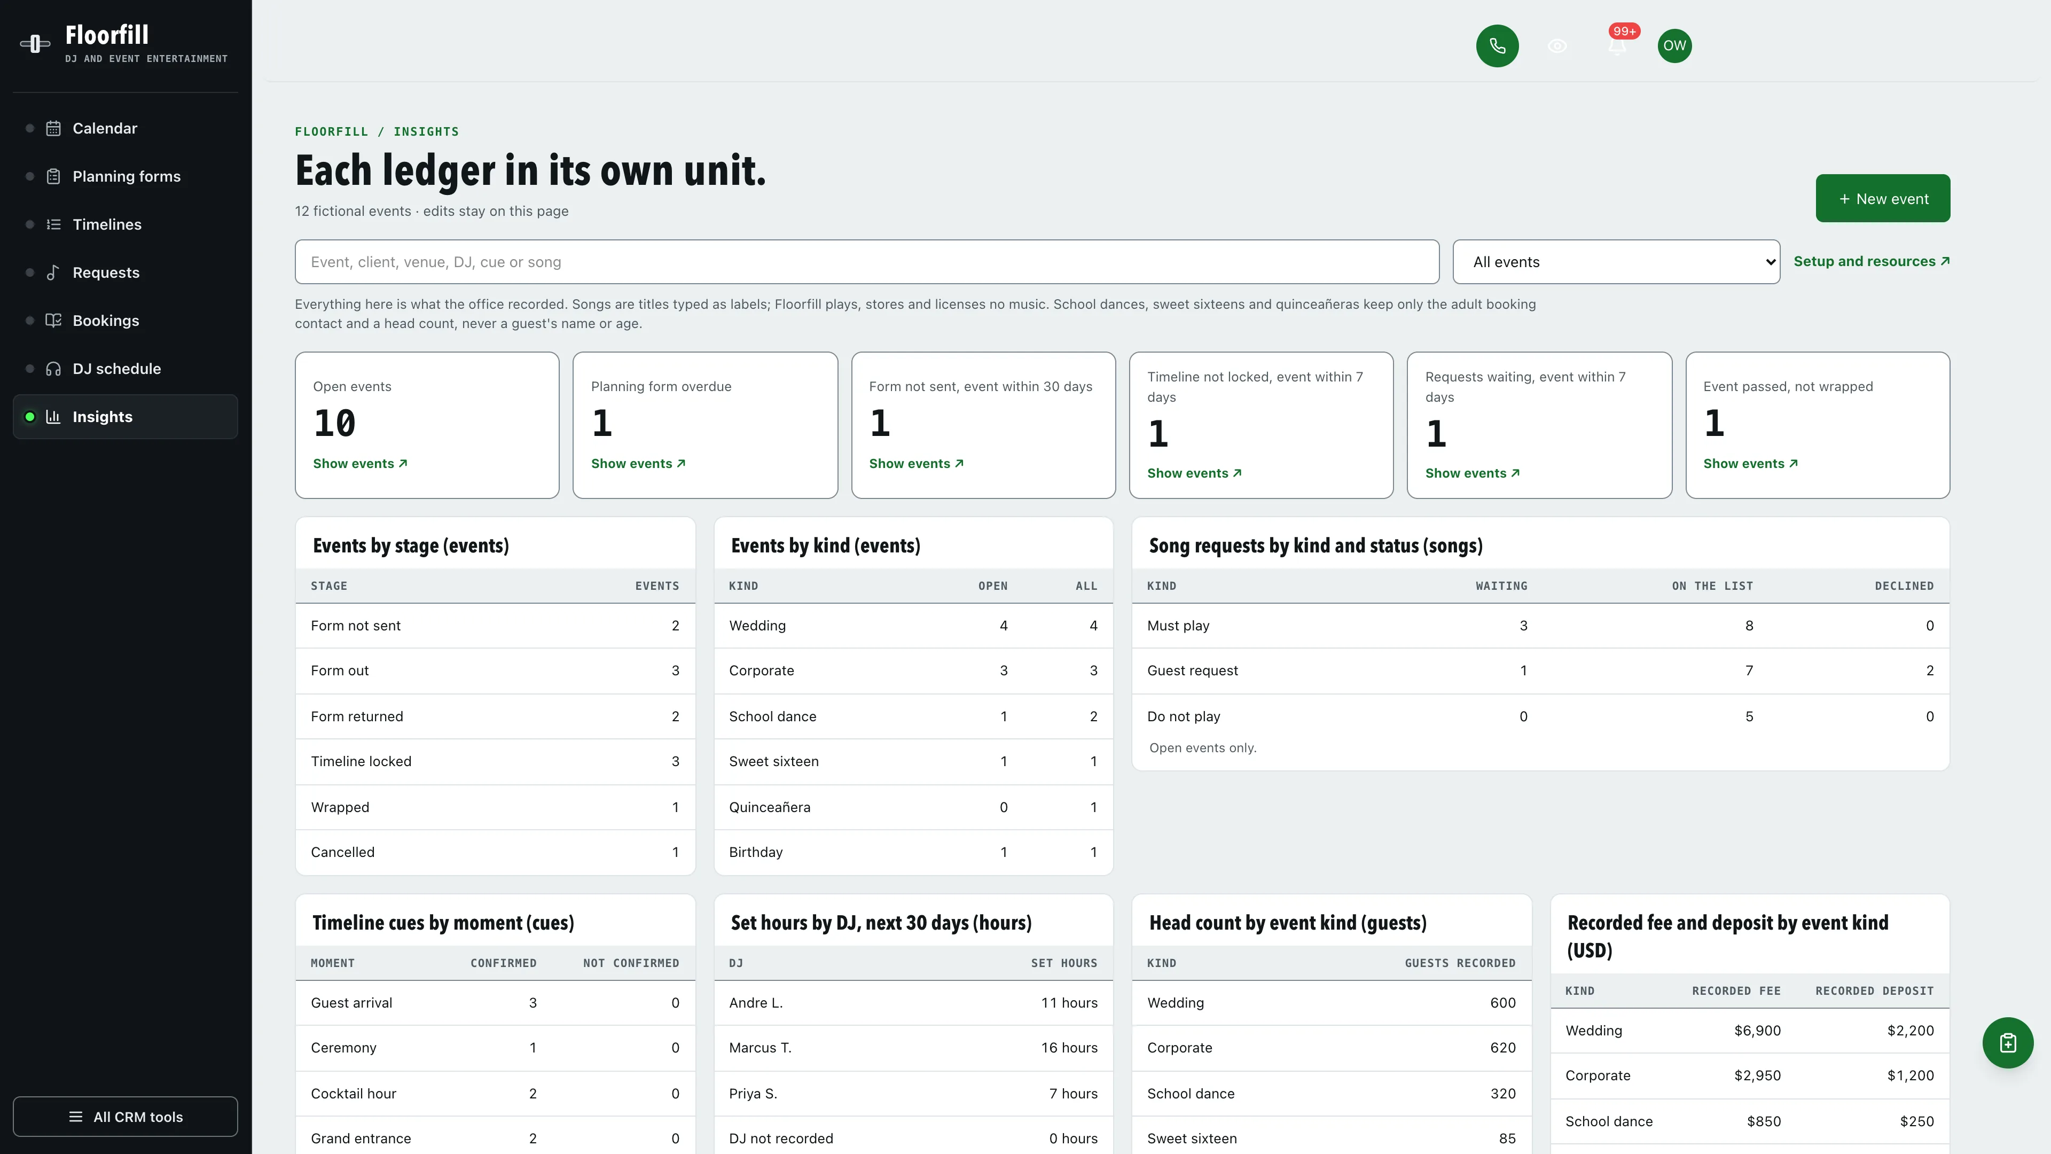Click the 'Marcus T.' DJ row
Screen dimensions: 2051x1154
point(913,1047)
